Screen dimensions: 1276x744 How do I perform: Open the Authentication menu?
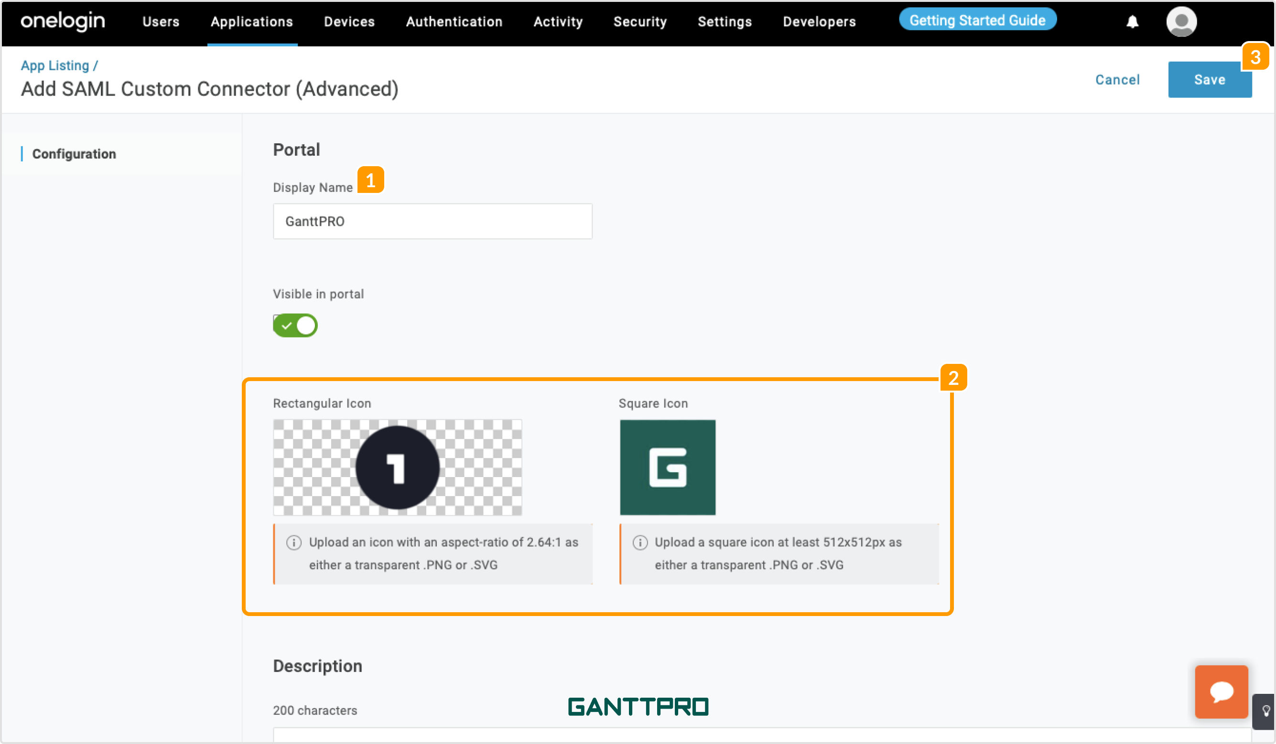454,22
